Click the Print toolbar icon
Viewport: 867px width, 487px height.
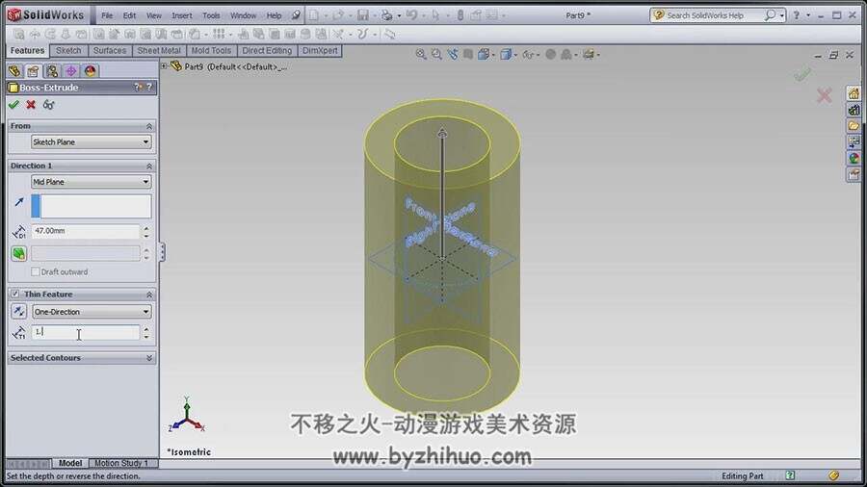[386, 15]
